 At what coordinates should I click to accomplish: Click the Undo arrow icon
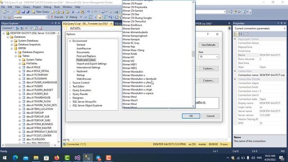point(89,12)
